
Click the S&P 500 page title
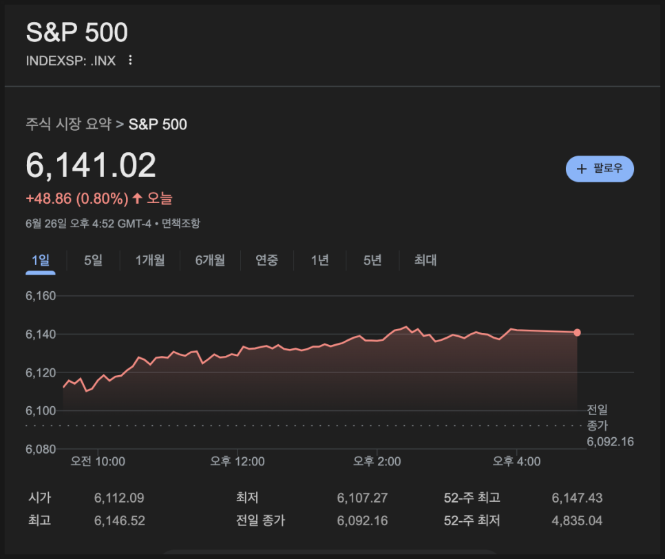tap(77, 32)
